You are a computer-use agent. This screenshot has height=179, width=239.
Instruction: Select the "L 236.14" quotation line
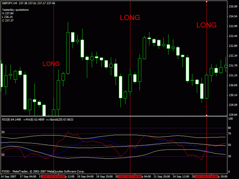pos(7,17)
